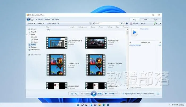Click the Play button in playback controls
186x107 pixels.
[94, 94]
